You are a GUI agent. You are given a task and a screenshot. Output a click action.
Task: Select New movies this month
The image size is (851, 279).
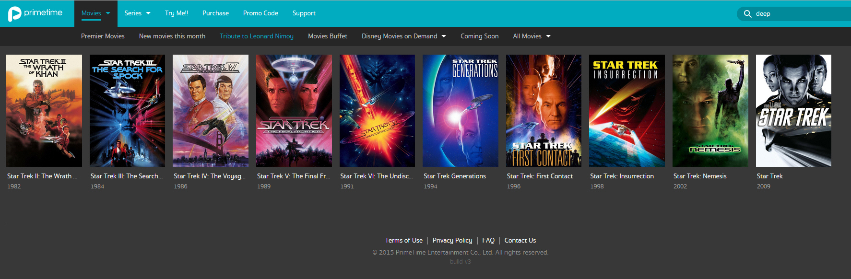(172, 36)
